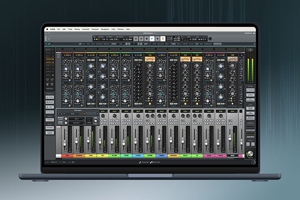
Task: Open the READ automation dropdown on HAT channel
Action: tap(103, 111)
